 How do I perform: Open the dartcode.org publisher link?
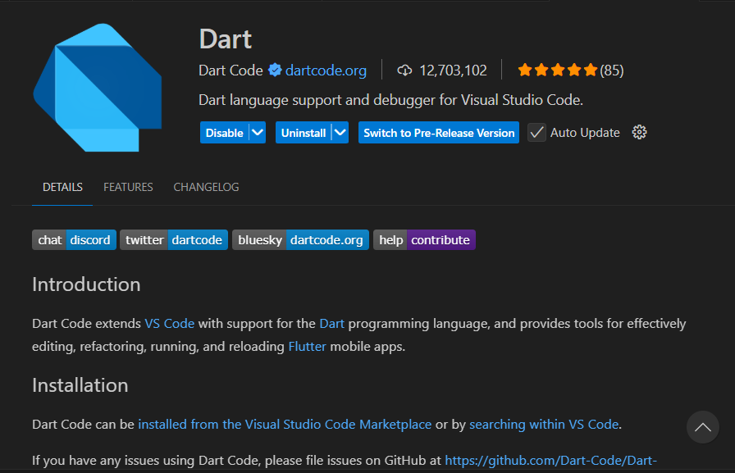pyautogui.click(x=326, y=70)
